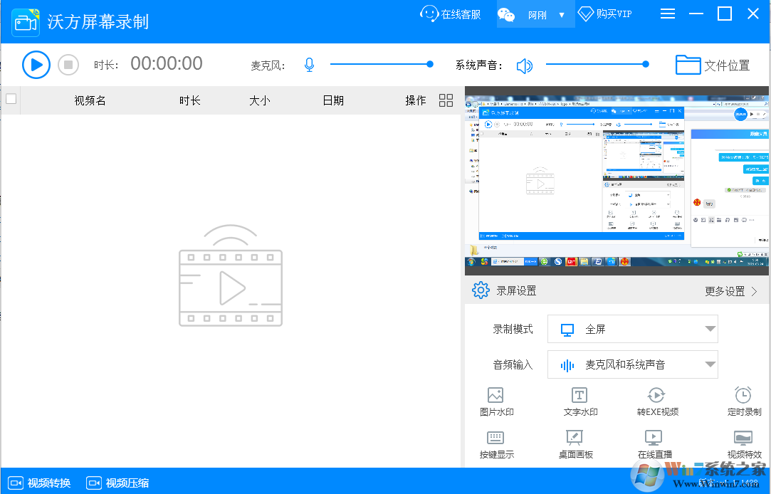Open the 定时录制 scheduled recording tool
771x494 pixels.
click(x=743, y=402)
